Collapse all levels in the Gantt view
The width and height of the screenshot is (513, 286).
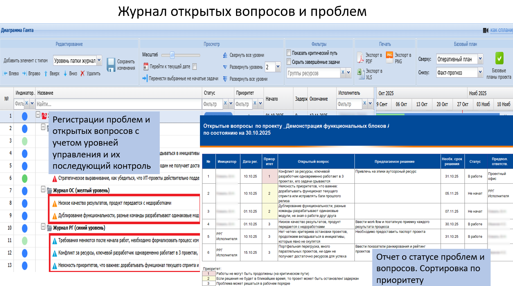coord(225,55)
